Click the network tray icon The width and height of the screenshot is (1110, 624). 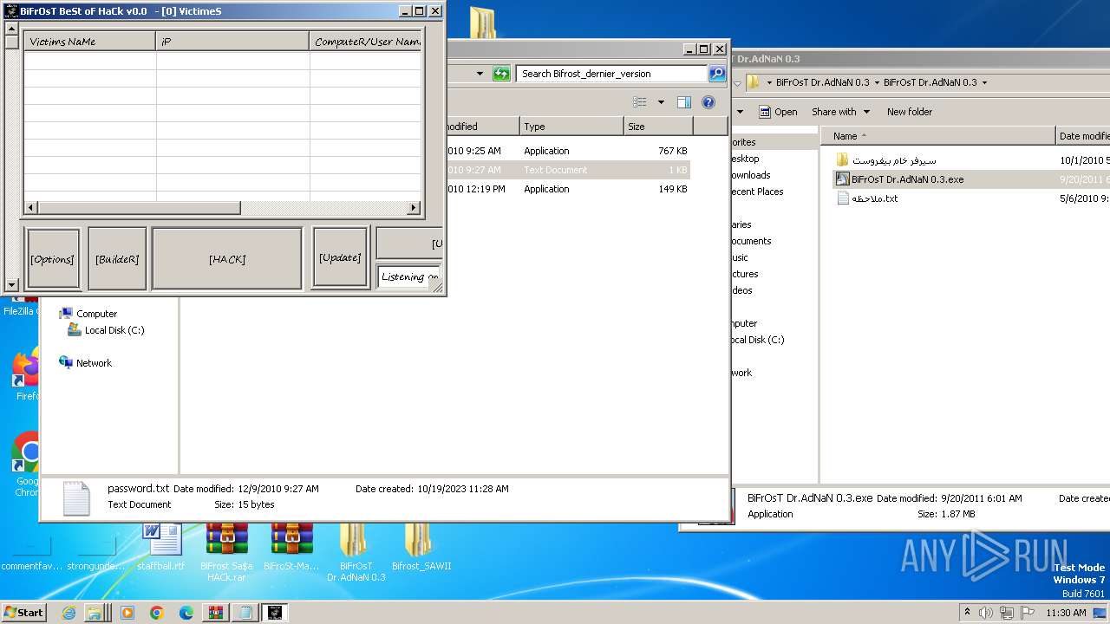click(x=1008, y=612)
